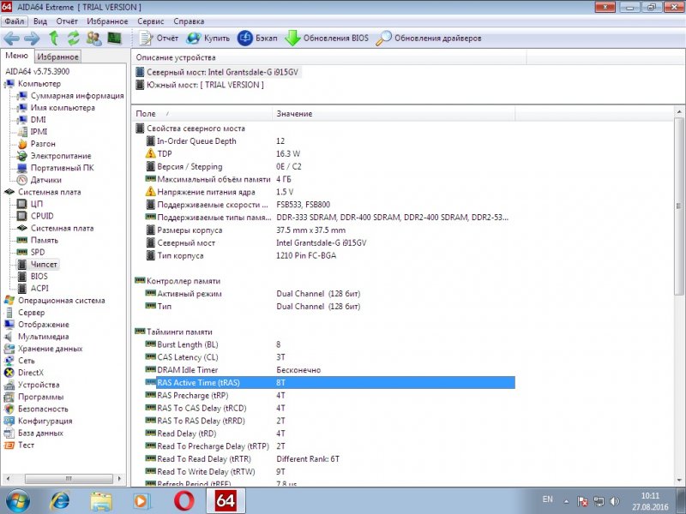The height and width of the screenshot is (514, 686).
Task: Select the SPD item under Системная плата
Action: point(38,253)
